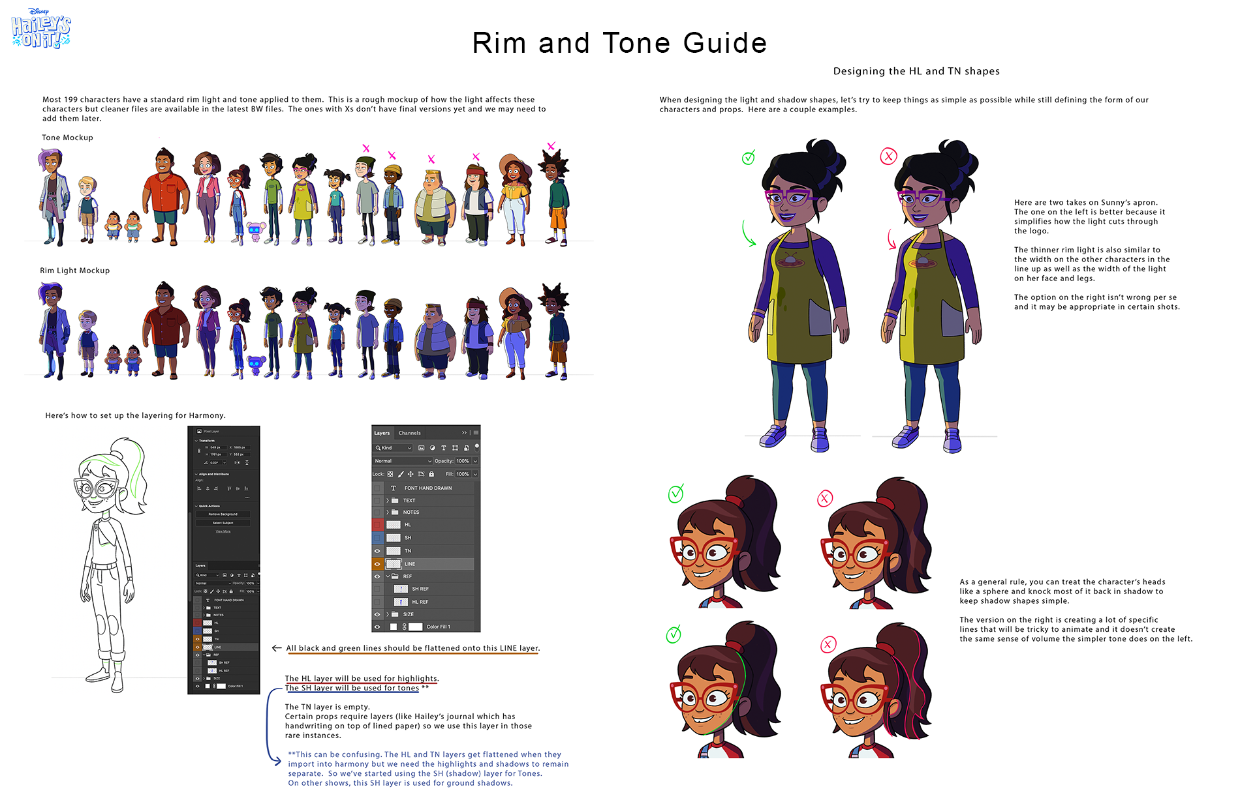Toggle the layer filtering switch in large Layers panel
This screenshot has height=802, width=1240.
tap(477, 448)
